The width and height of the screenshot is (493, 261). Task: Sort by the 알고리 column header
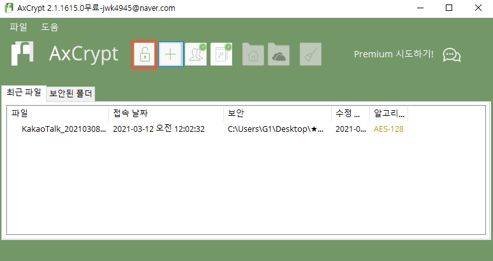click(x=388, y=113)
